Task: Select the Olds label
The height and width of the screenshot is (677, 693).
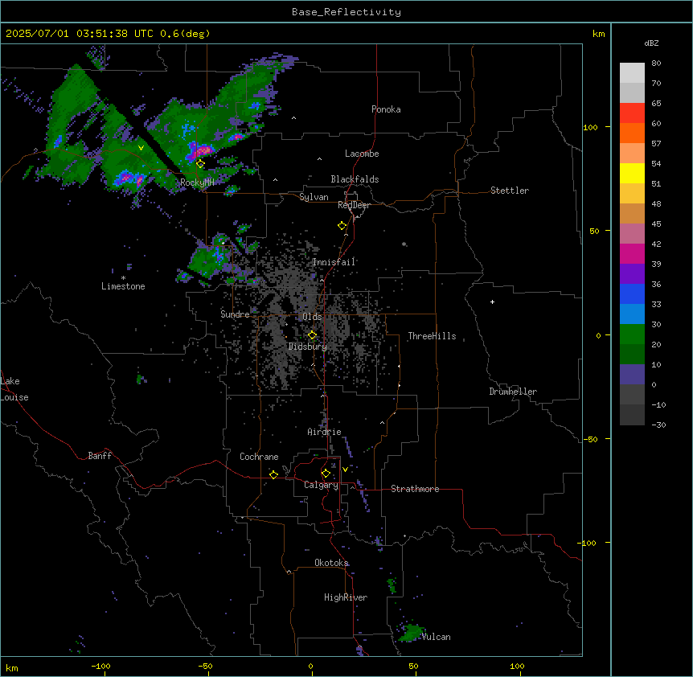Action: click(x=312, y=317)
